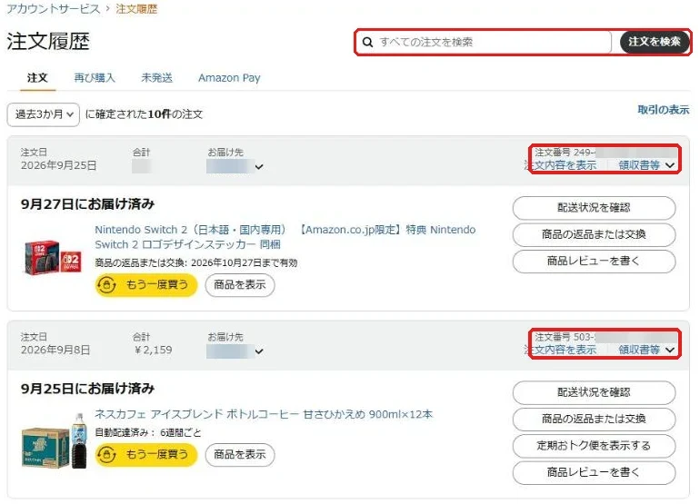This screenshot has height=504, width=700.
Task: Click もう一度買う for Nescafe coffee
Action: coord(146,454)
